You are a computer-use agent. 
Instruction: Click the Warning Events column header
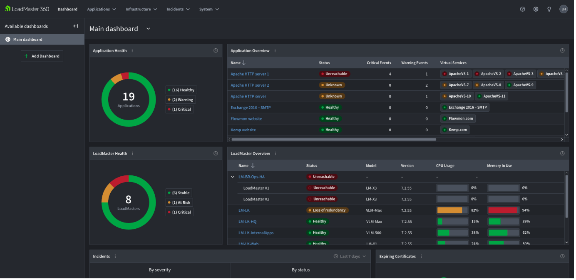click(x=416, y=63)
